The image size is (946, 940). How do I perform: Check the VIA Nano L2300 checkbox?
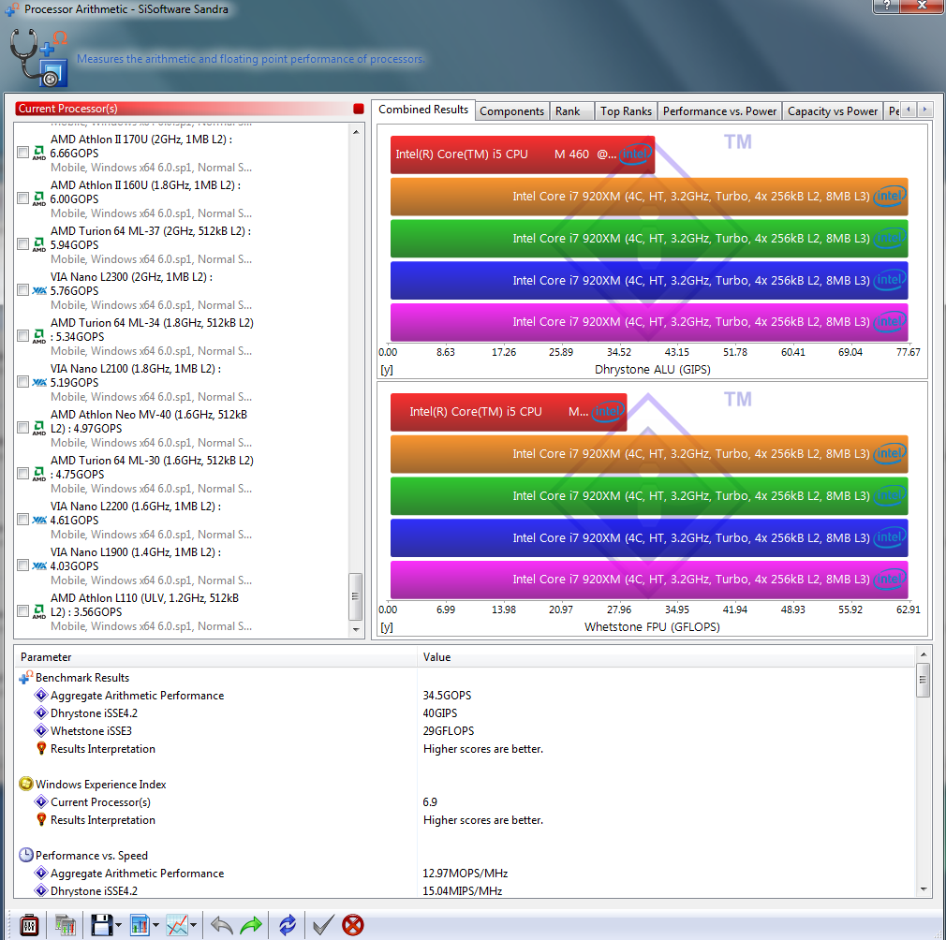pyautogui.click(x=22, y=290)
